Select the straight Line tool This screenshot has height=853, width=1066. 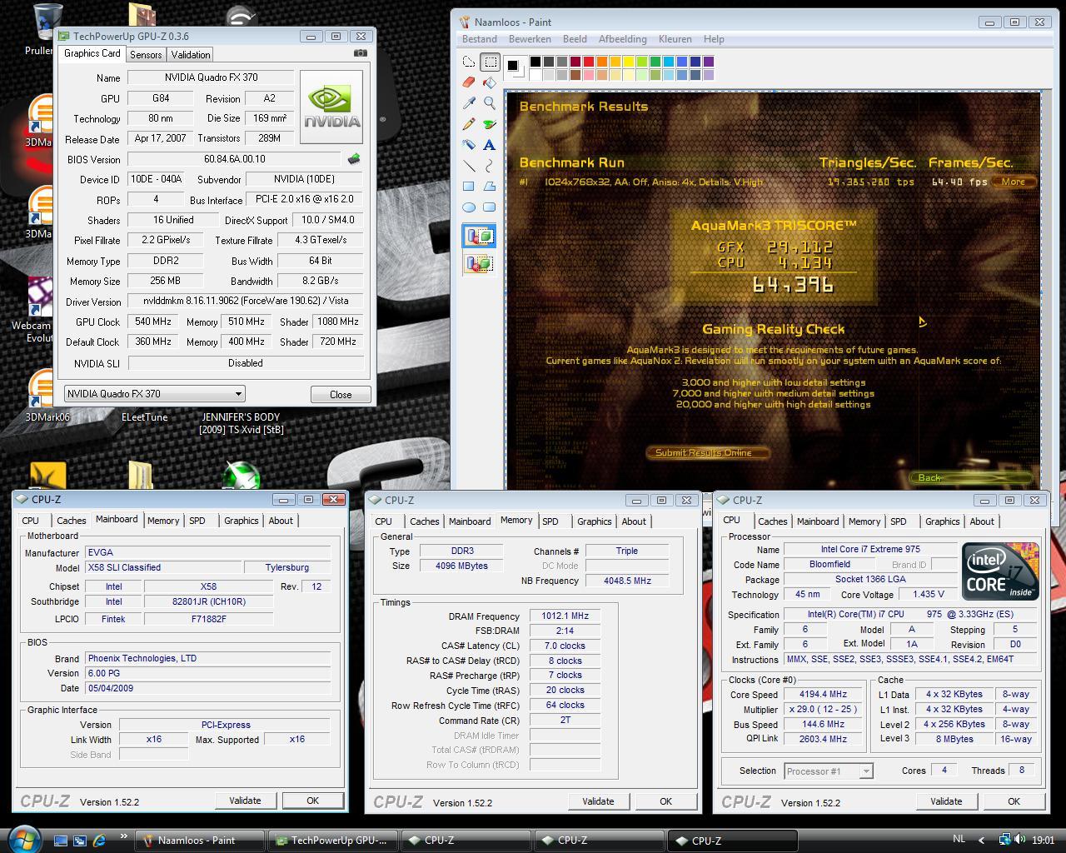469,166
